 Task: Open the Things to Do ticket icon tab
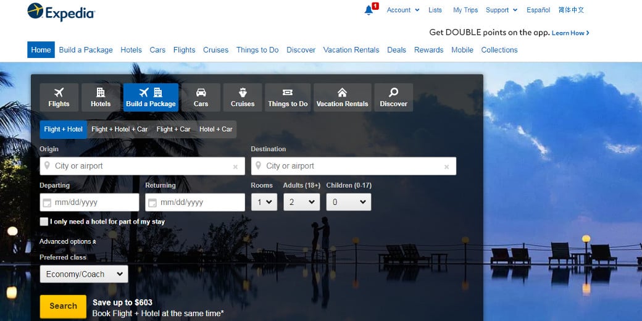coord(288,93)
